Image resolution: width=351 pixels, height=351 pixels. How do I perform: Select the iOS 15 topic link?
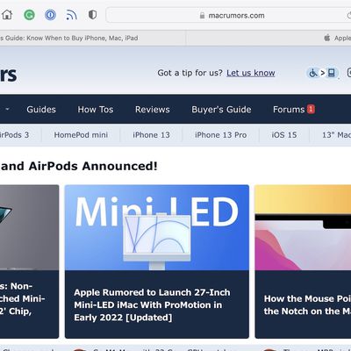pos(284,135)
